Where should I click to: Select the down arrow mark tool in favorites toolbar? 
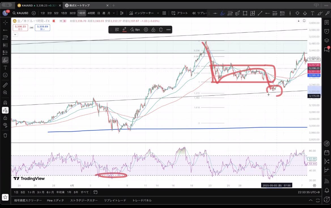297,13
